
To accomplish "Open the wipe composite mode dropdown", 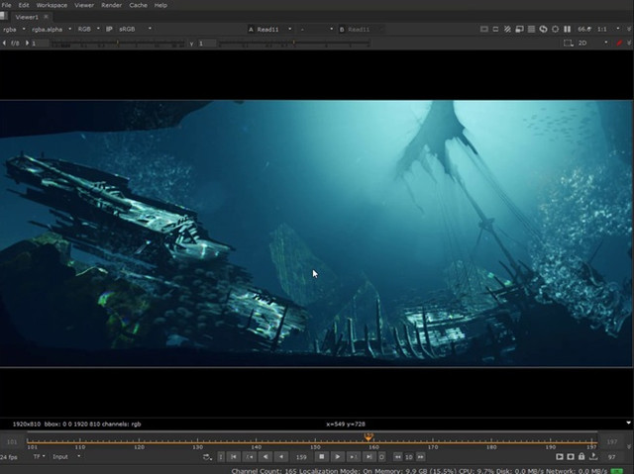I will tap(317, 29).
